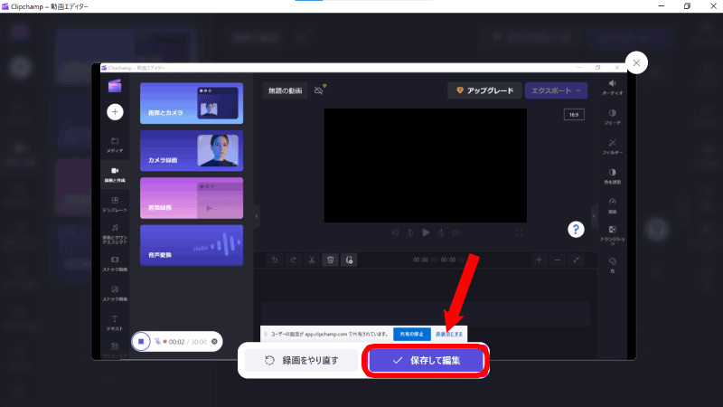The height and width of the screenshot is (407, 723).
Task: Toggle the muted microphone icon in recorder
Action: (x=157, y=342)
